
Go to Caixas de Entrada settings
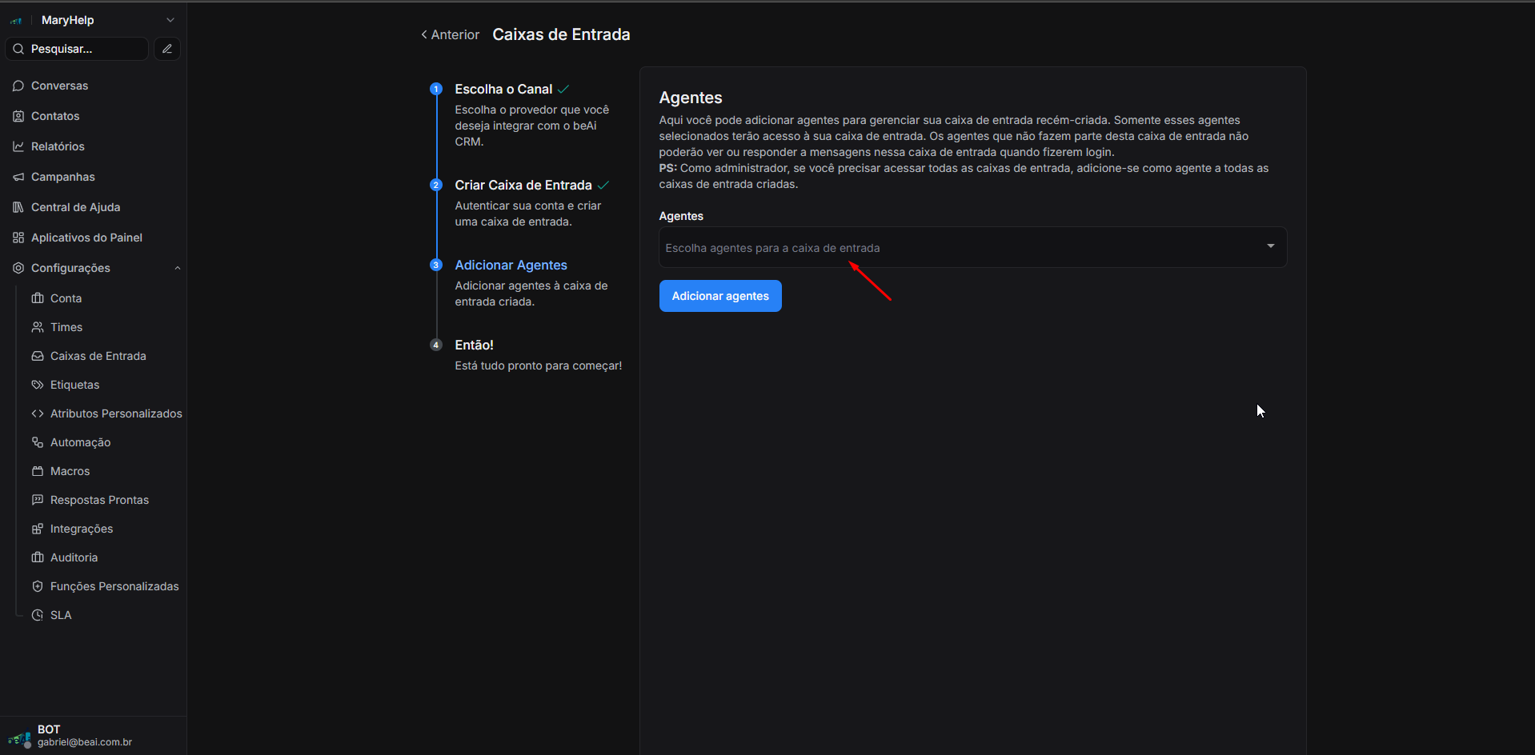click(x=98, y=356)
